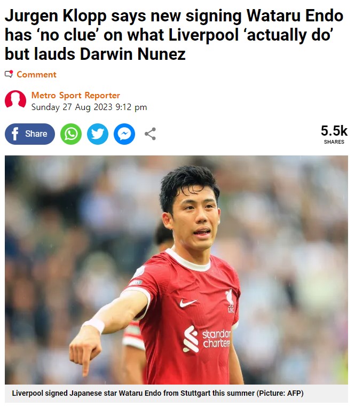Click the Sunday 27 Aug 2023 timestamp
The height and width of the screenshot is (407, 355).
(x=89, y=107)
